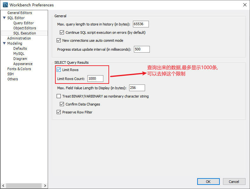Click the Cancel button

(x=234, y=182)
